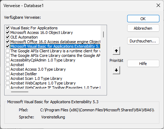Select Acrobat Scan 1.0 Type Library entry

pos(36,78)
